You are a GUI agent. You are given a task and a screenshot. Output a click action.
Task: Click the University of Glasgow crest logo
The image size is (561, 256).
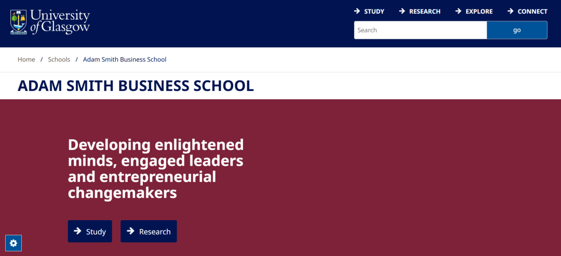tap(19, 22)
